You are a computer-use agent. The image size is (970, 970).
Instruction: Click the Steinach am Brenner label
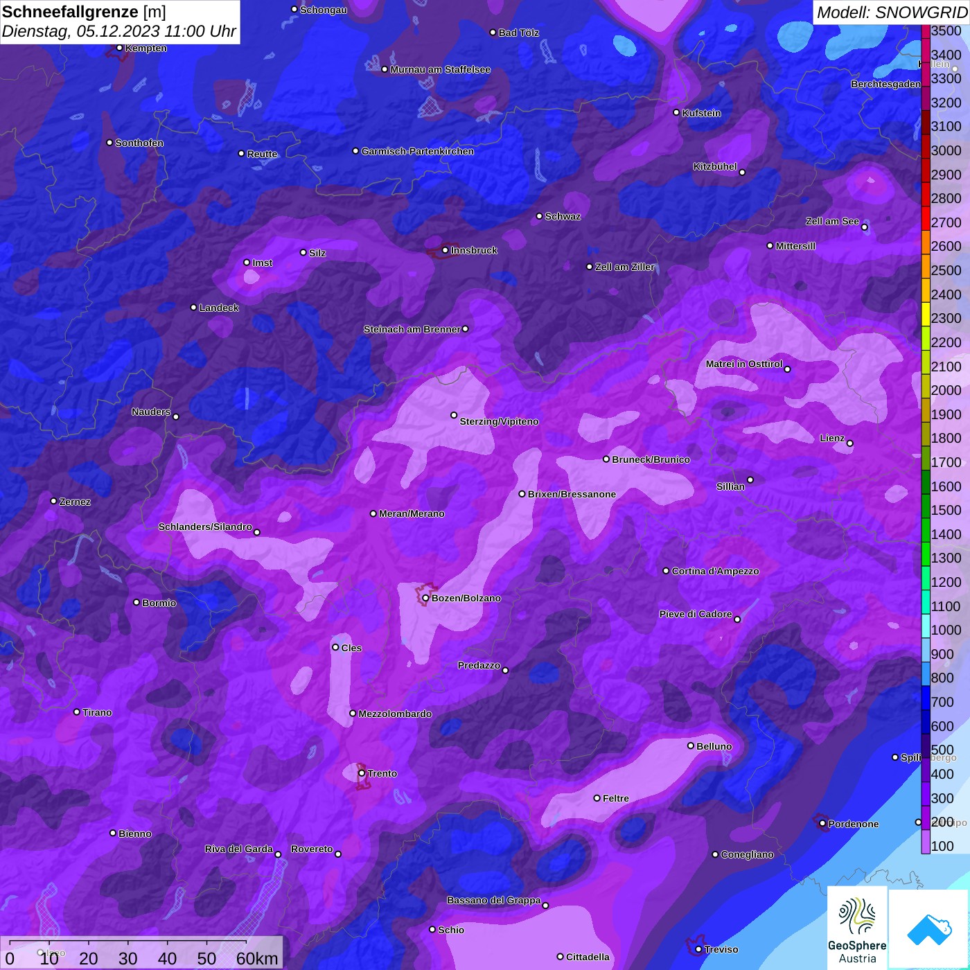click(412, 329)
